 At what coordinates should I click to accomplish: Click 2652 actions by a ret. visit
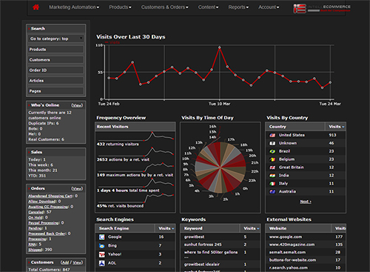click(x=123, y=159)
